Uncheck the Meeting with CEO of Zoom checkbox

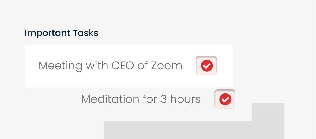point(206,65)
